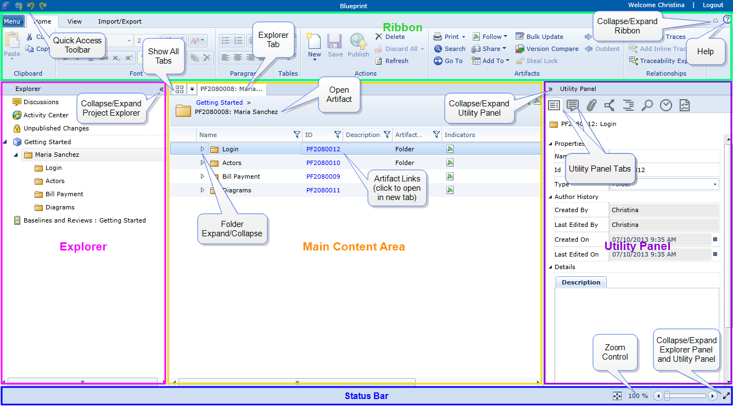Expand the Login folder row

(202, 149)
